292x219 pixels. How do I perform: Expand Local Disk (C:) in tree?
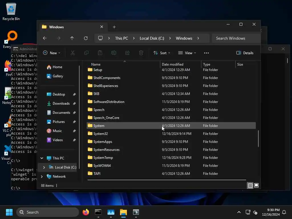[x=44, y=167]
